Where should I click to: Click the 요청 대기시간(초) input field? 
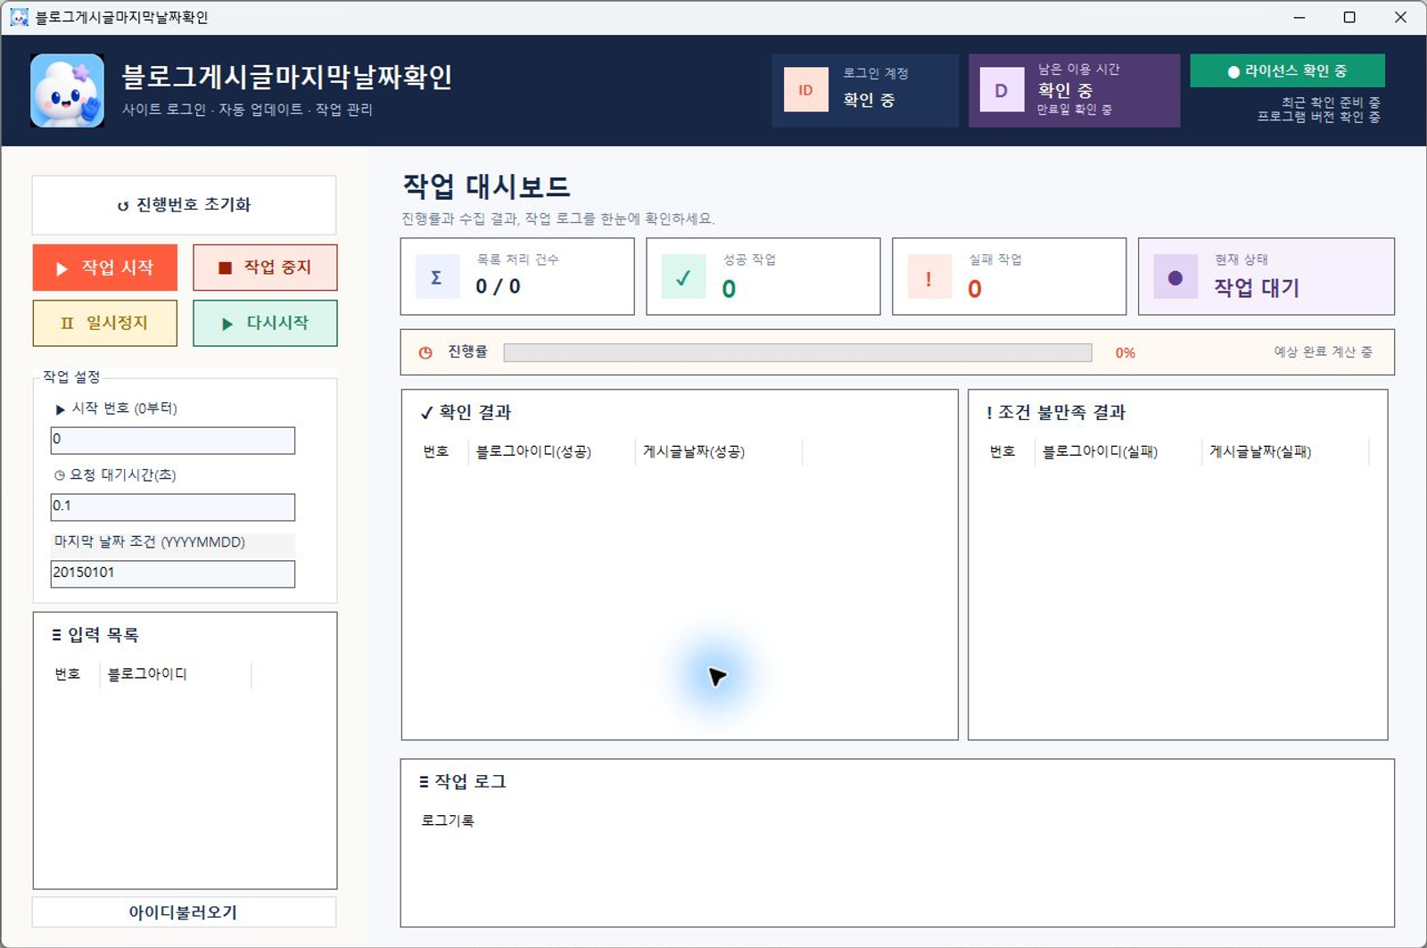pyautogui.click(x=173, y=507)
